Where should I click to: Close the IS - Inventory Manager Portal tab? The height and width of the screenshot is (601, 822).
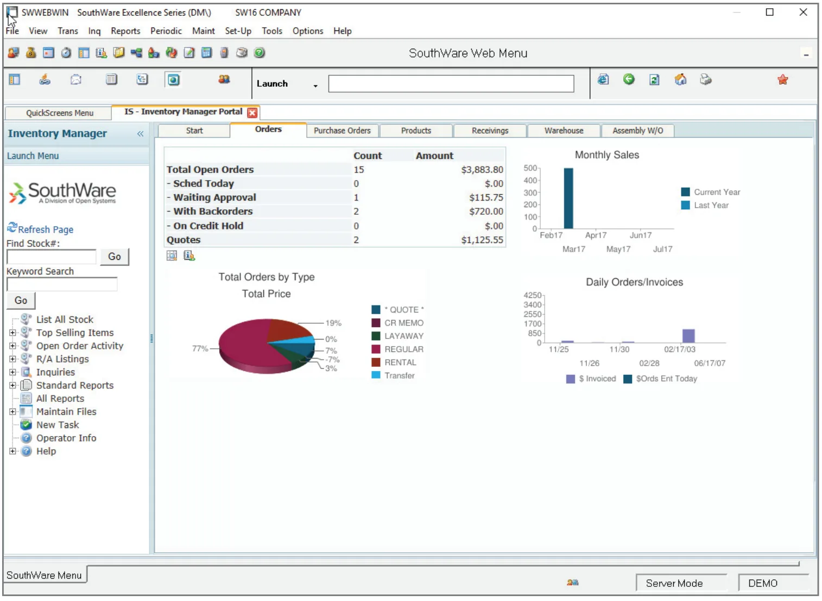(252, 112)
